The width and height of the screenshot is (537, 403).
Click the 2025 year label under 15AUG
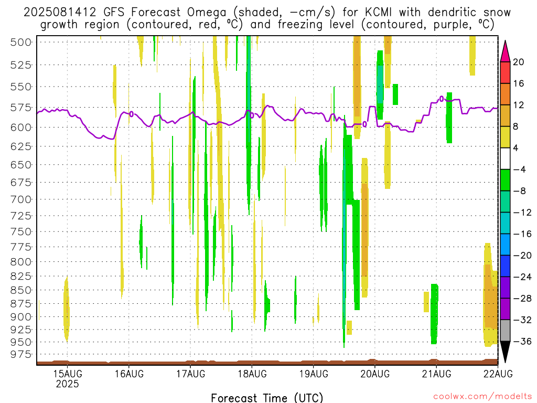tap(68, 384)
